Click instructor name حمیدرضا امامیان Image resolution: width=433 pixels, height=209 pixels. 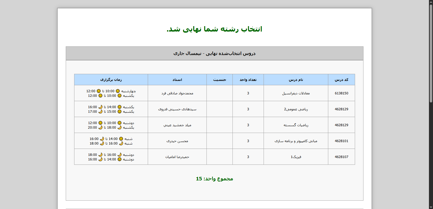(x=177, y=157)
